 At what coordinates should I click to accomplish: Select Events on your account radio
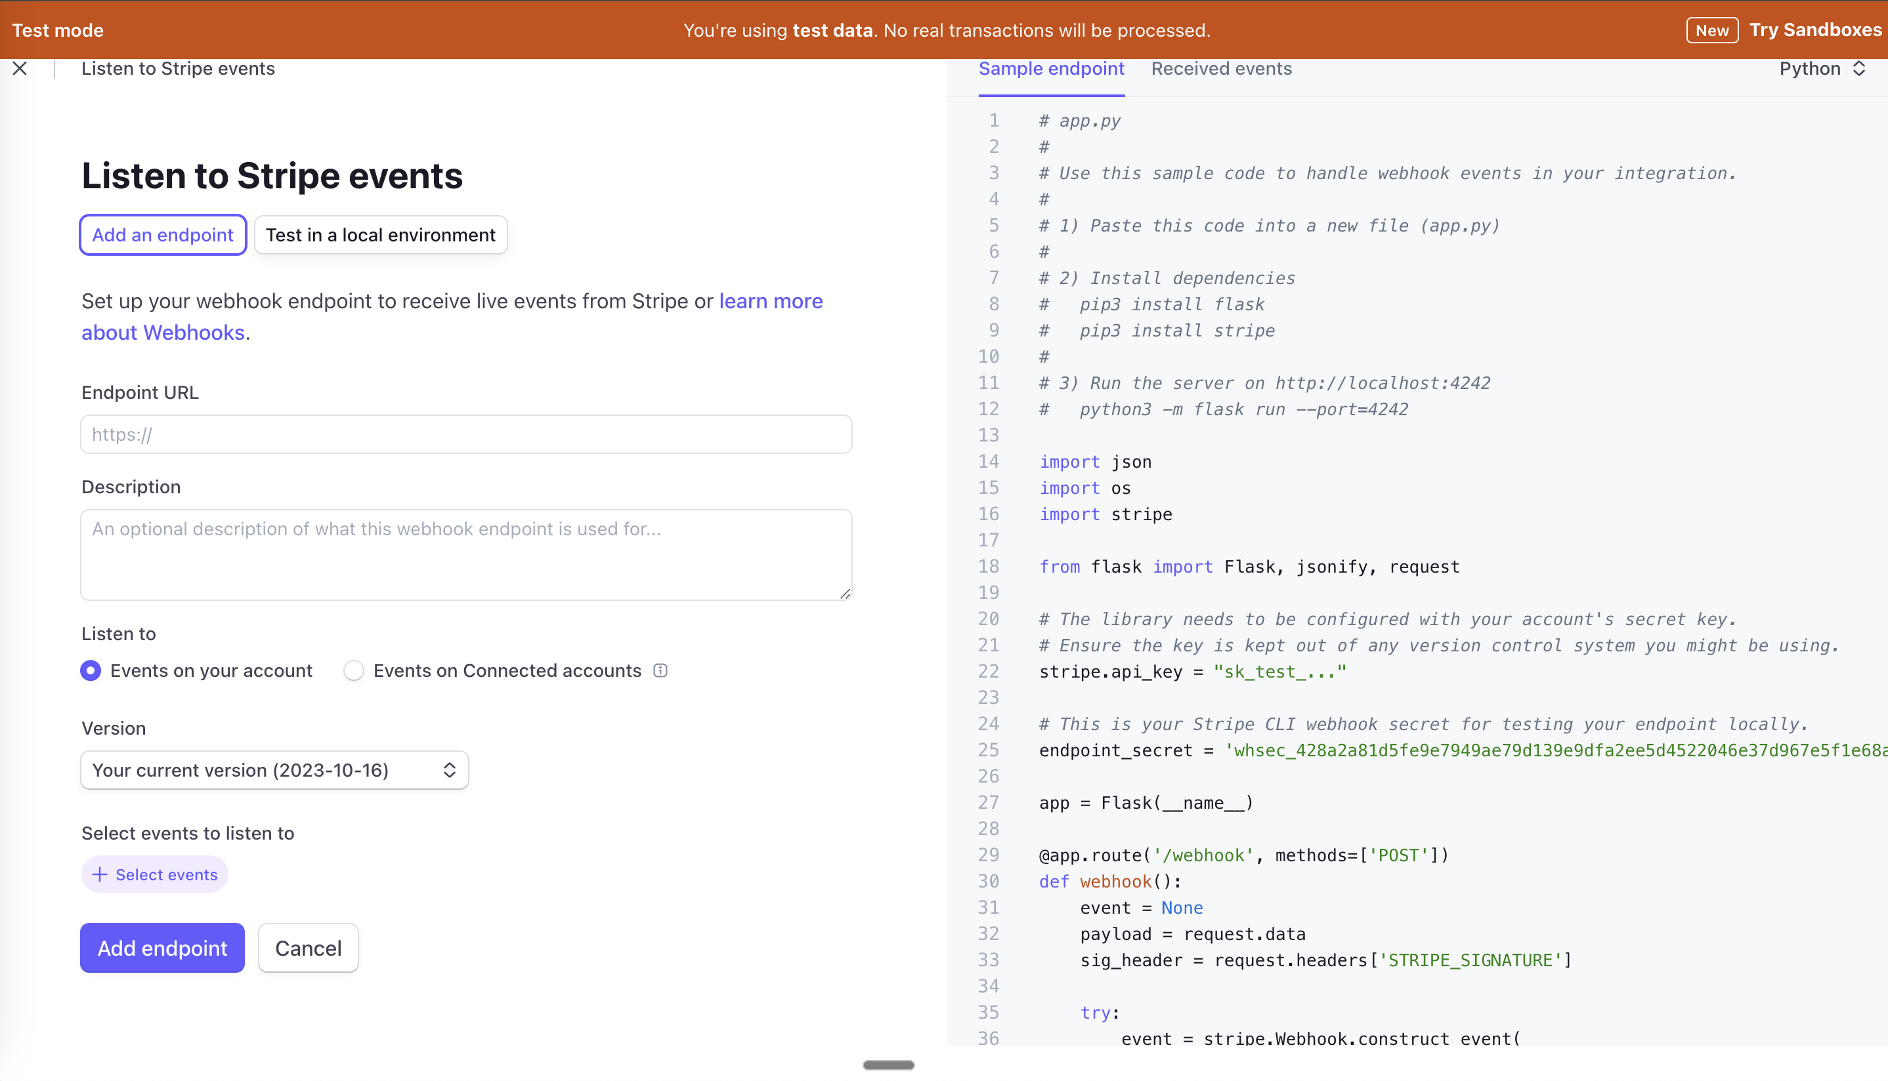tap(91, 670)
